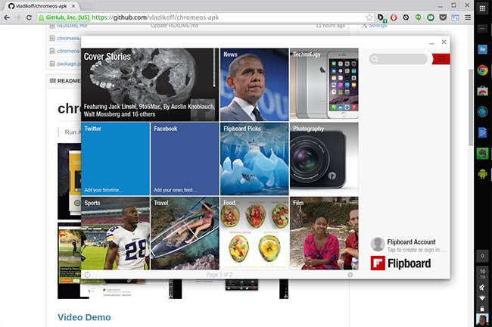Open the Photography tile
The width and height of the screenshot is (492, 327).
pos(324,159)
